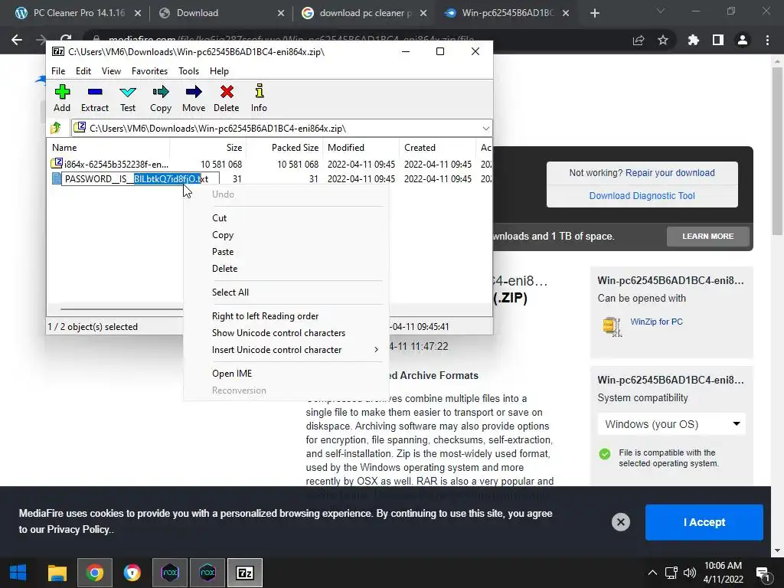Open the Chrome extensions puzzle icon
Viewport: 784px width, 588px height.
(694, 40)
